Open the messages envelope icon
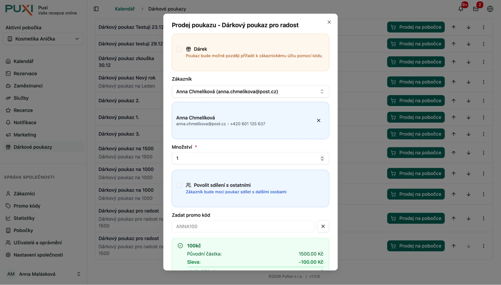501x285 pixels. pos(476,9)
